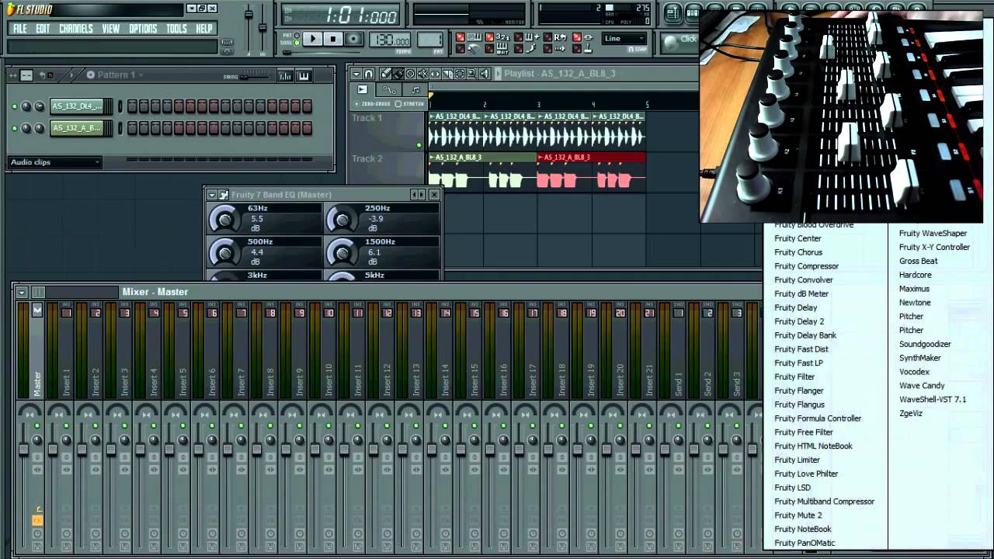Open the CHANNELS menu
The width and height of the screenshot is (994, 559).
tap(76, 29)
